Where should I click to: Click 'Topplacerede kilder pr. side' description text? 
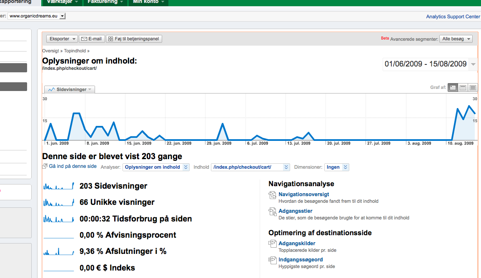pyautogui.click(x=307, y=250)
